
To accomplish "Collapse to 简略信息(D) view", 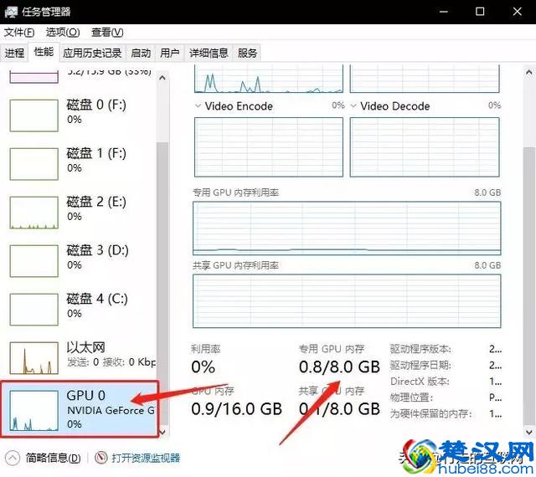I will (x=53, y=458).
